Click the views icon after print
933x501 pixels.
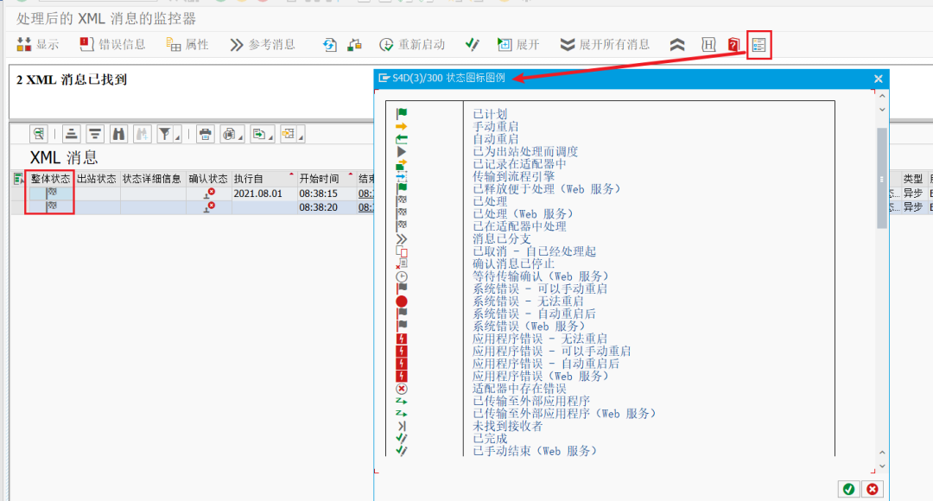[229, 134]
